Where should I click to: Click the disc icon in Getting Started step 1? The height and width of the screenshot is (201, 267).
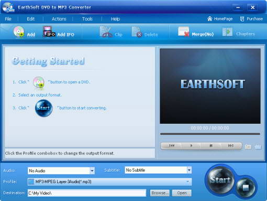39,82
